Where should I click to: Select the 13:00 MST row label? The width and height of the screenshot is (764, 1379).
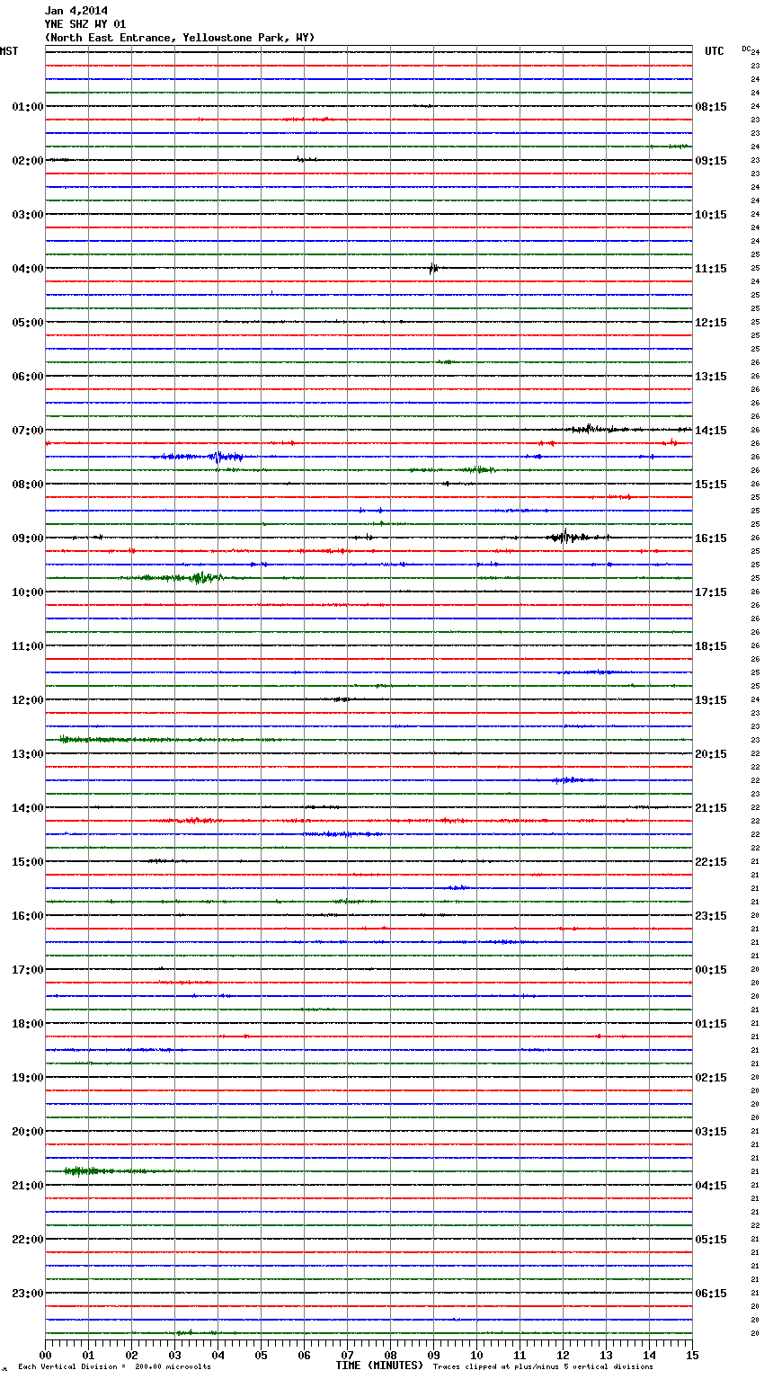pyautogui.click(x=28, y=753)
